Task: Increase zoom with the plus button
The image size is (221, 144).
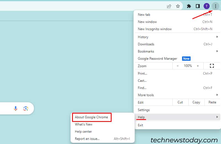Action: point(198,66)
